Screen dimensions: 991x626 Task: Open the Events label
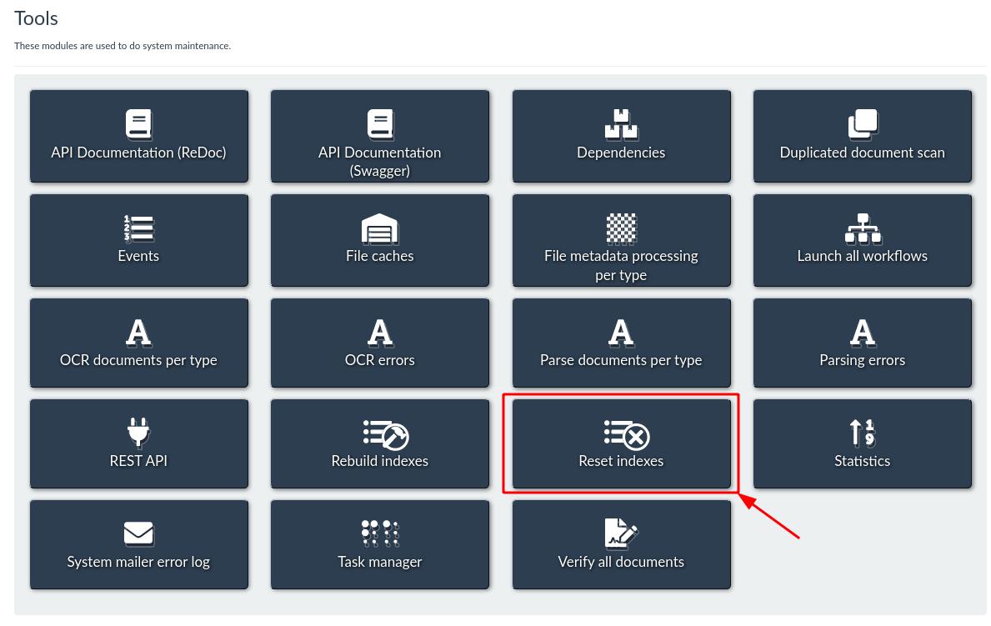tap(138, 256)
